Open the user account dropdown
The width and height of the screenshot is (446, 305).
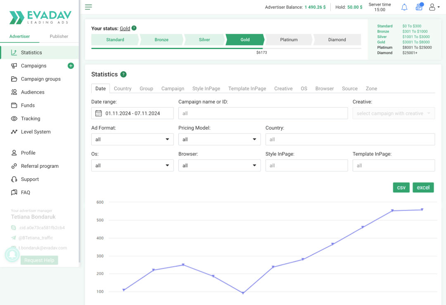pyautogui.click(x=434, y=7)
